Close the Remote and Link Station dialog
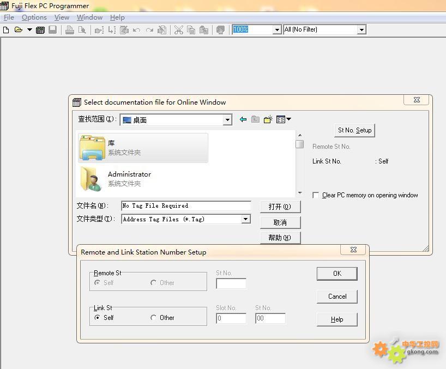Viewport: 446px width, 369px height. (x=353, y=250)
